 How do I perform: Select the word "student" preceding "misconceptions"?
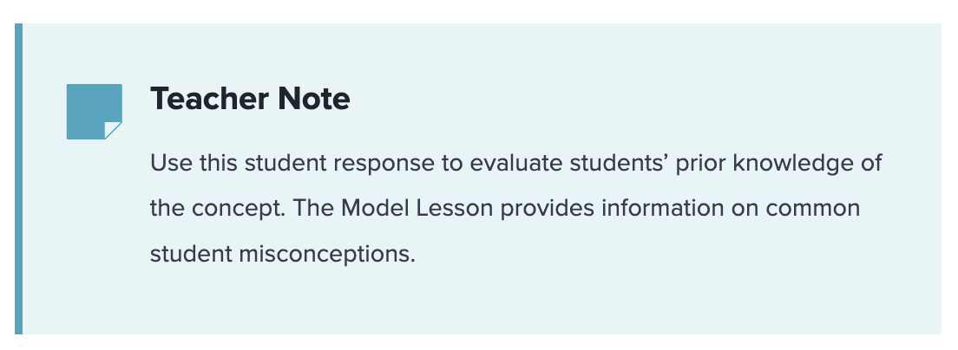[191, 254]
